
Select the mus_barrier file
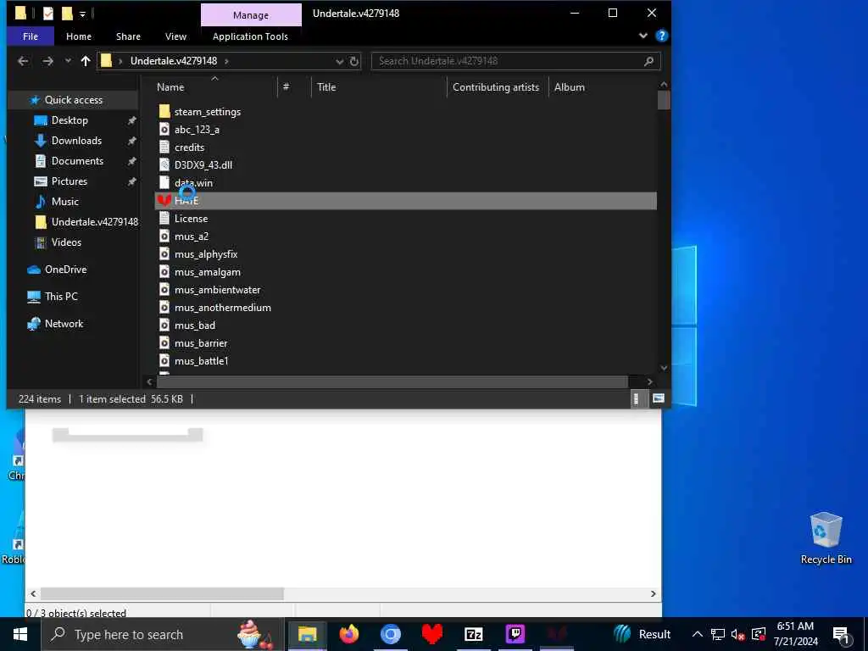(x=201, y=343)
